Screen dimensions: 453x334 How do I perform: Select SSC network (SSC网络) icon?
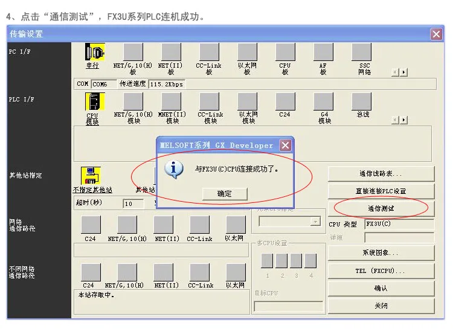(x=361, y=52)
